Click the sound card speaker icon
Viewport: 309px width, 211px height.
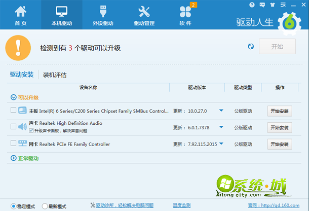22,127
